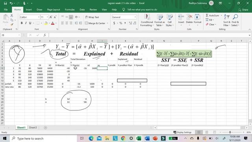This screenshot has height=142, width=252.
Task: Switch to the Data tab
Action: tap(82, 9)
